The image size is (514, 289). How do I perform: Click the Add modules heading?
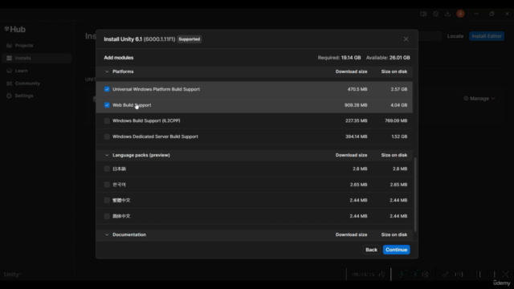click(x=119, y=58)
